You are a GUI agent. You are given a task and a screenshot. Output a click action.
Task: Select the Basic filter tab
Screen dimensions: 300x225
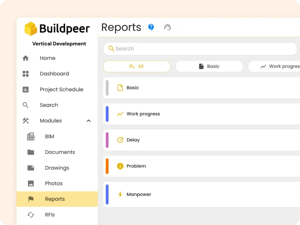(209, 67)
